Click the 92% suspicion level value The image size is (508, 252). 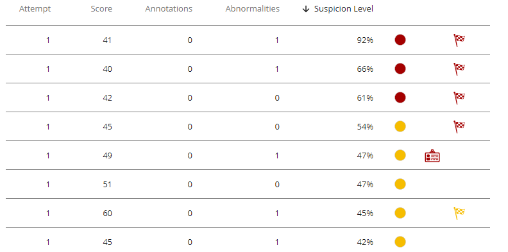[365, 40]
